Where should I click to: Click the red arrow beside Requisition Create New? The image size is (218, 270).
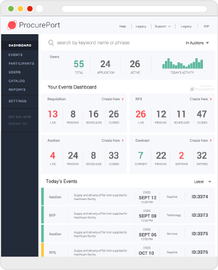click(x=122, y=99)
